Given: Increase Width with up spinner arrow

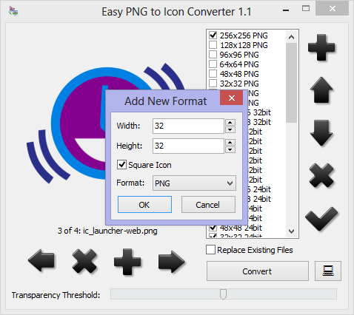Looking at the screenshot, I should (230, 123).
